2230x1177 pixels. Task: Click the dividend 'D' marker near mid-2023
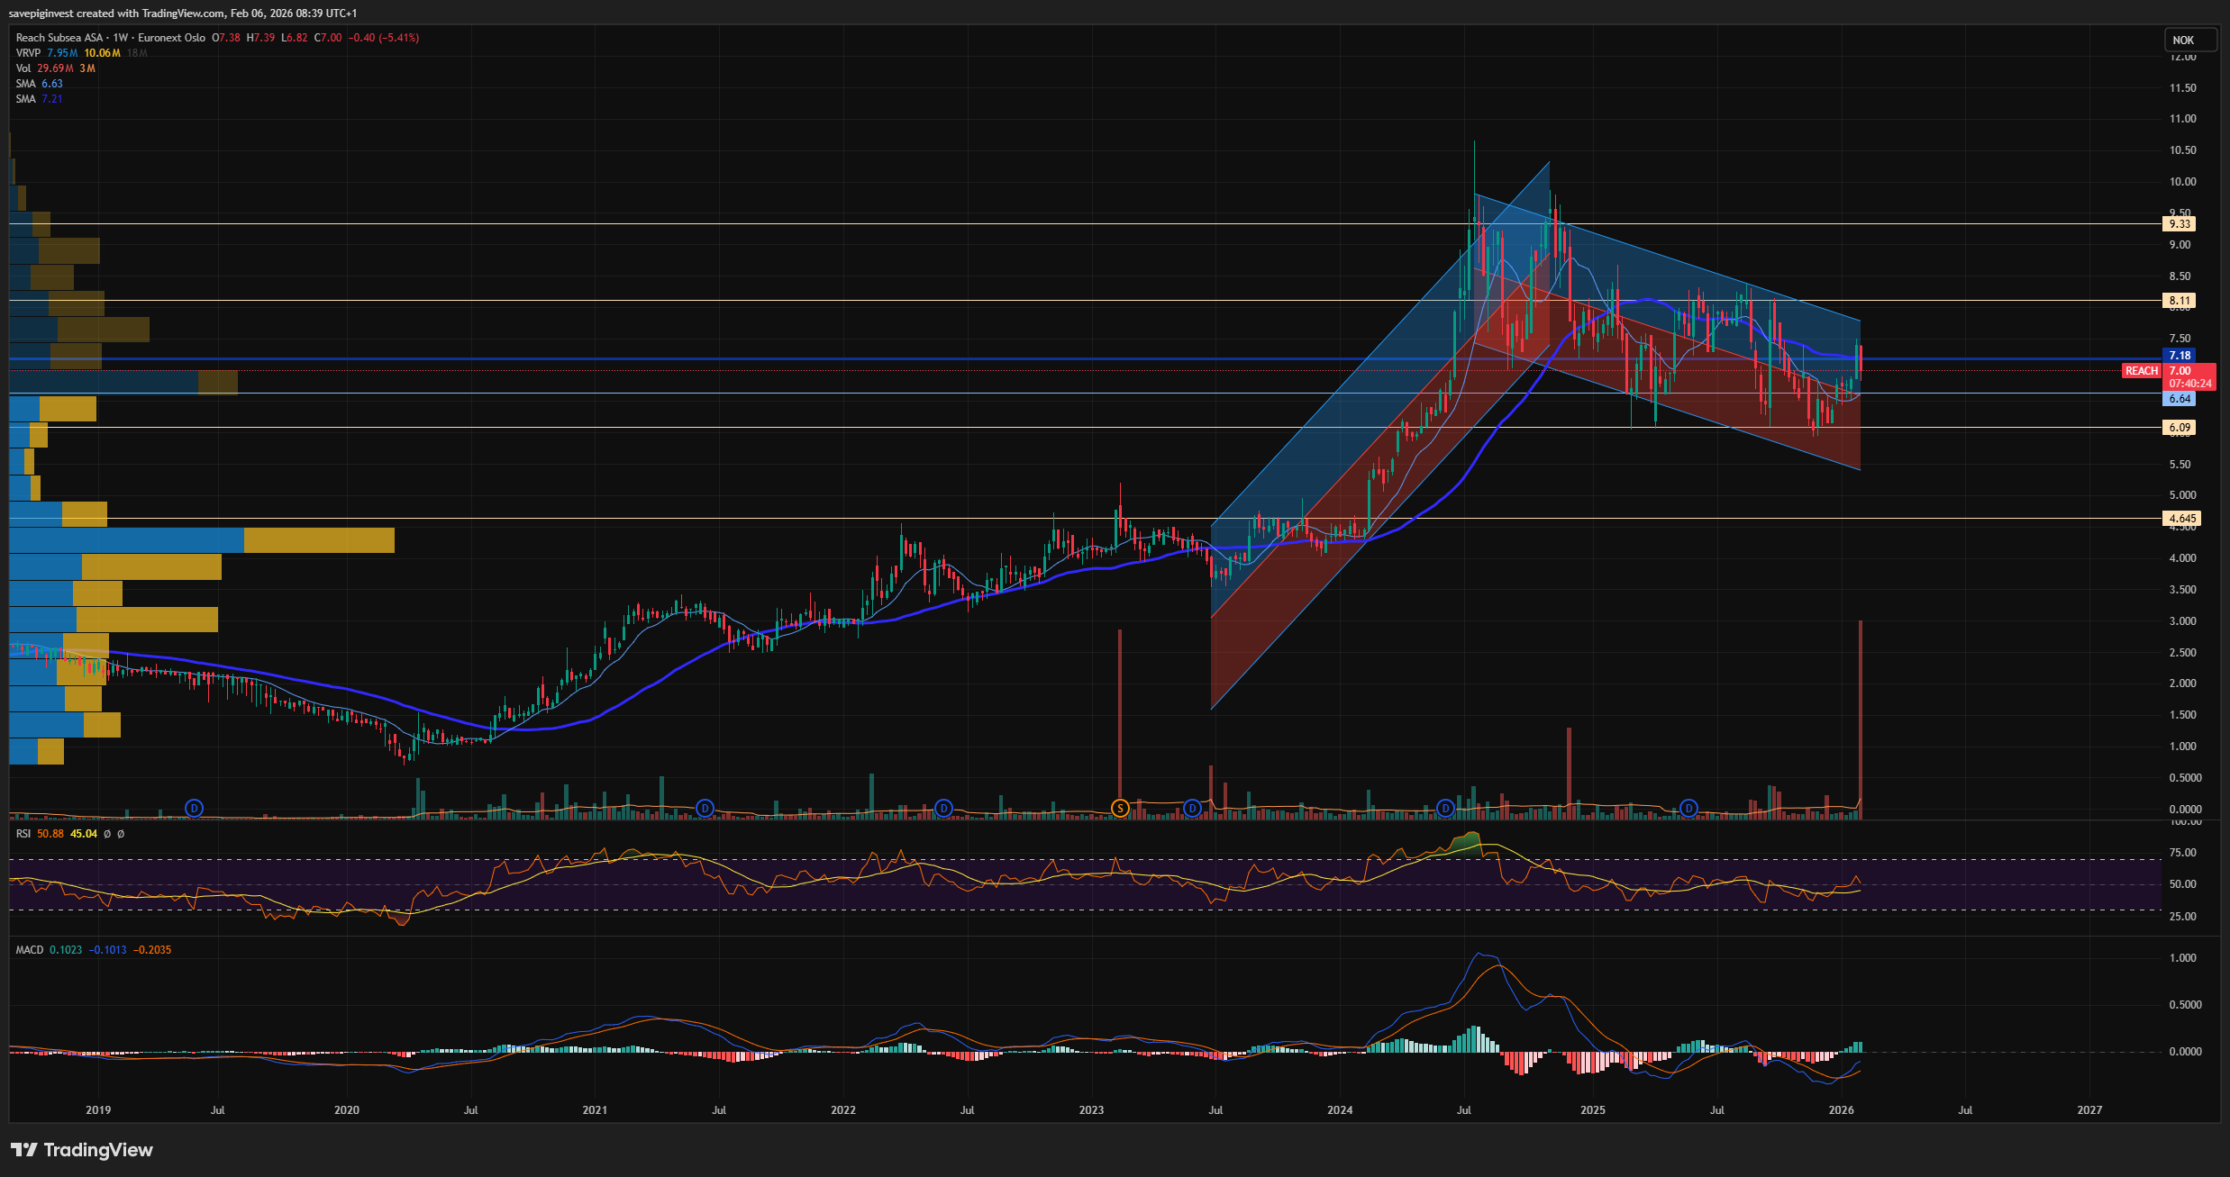(x=1192, y=808)
